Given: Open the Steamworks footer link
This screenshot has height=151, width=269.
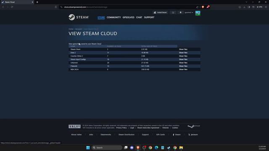Looking at the screenshot, I should 105,135.
